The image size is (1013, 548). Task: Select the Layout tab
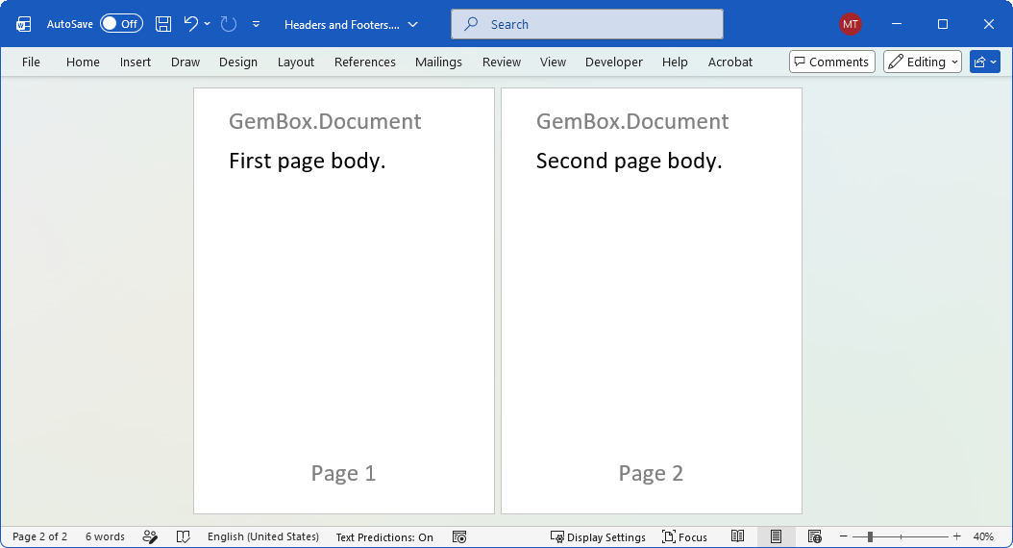[x=296, y=62]
